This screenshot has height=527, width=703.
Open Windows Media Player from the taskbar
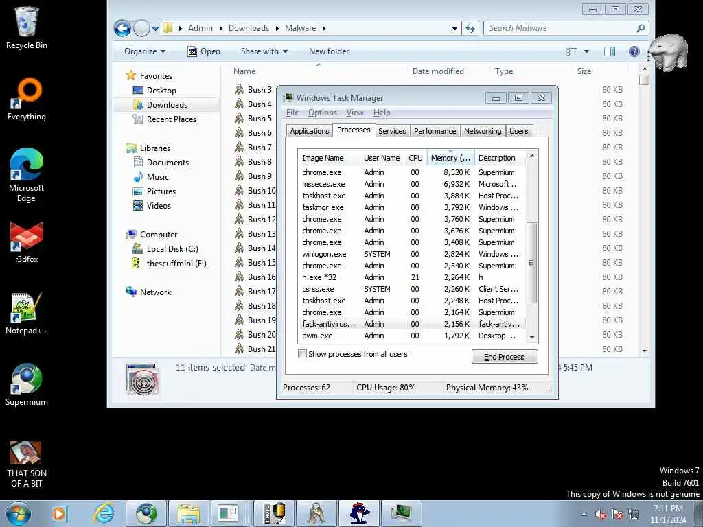coord(59,513)
